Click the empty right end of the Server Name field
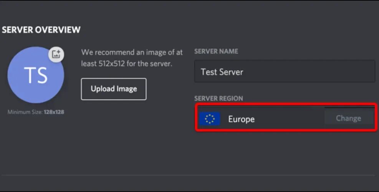The image size is (379, 192). coord(346,71)
